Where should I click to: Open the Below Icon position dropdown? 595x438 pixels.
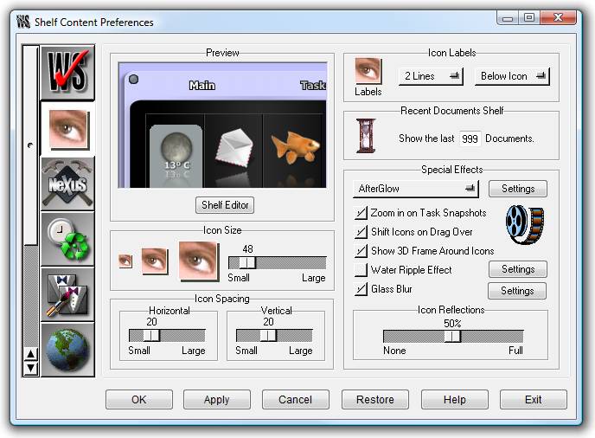[512, 76]
